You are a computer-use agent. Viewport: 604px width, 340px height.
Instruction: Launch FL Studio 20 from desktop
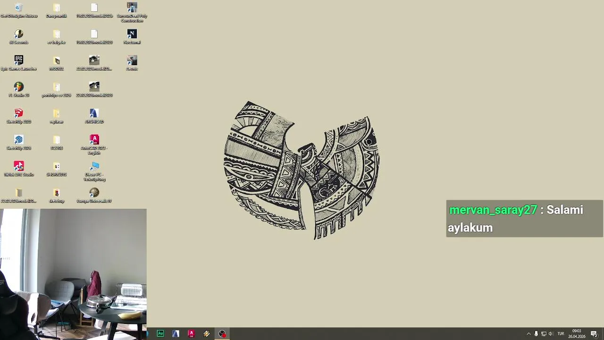18,90
